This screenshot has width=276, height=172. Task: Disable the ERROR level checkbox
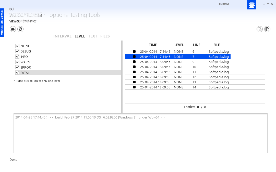[17, 67]
